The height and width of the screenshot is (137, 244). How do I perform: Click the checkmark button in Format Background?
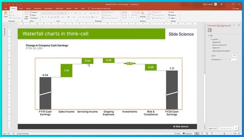point(236,128)
